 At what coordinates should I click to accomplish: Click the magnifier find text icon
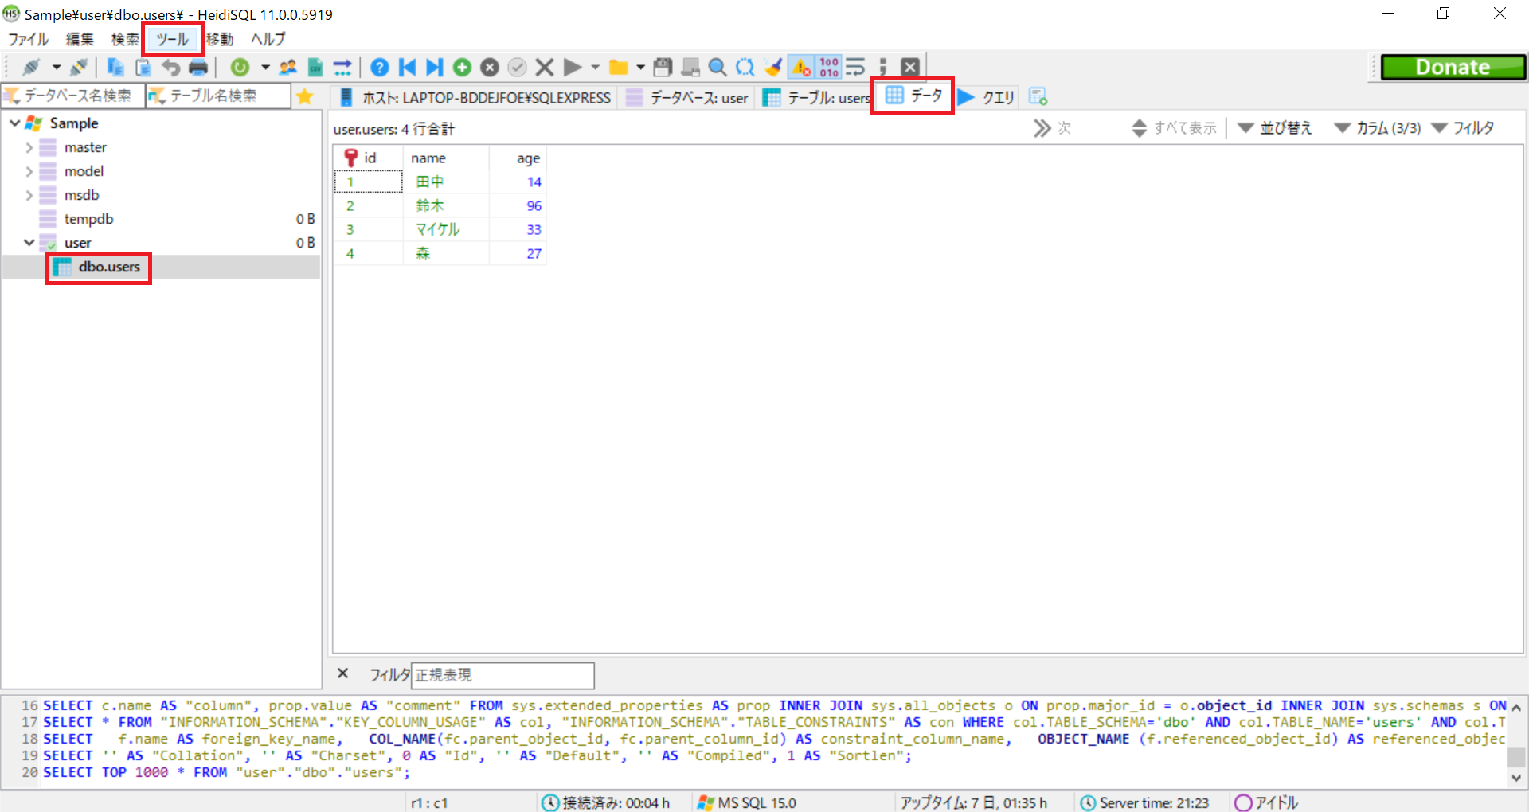tap(718, 68)
